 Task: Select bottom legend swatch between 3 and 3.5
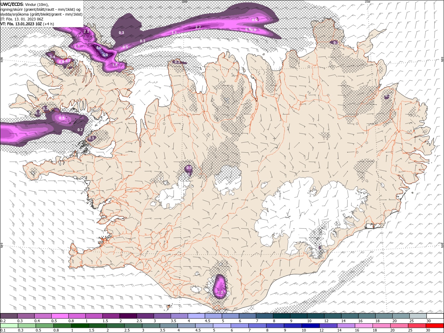[151, 325]
